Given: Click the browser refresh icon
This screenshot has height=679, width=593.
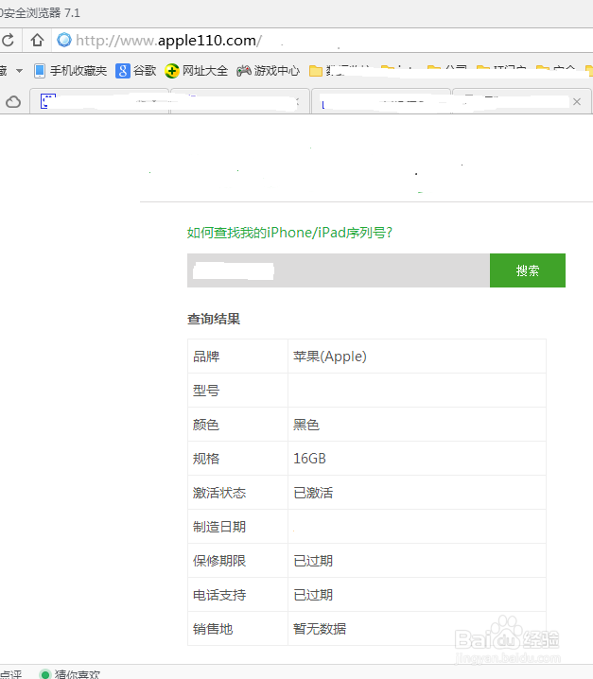Looking at the screenshot, I should [9, 41].
